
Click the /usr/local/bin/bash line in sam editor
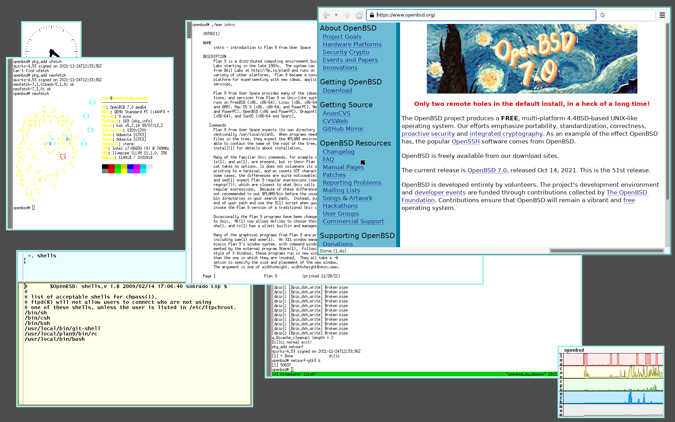point(54,339)
